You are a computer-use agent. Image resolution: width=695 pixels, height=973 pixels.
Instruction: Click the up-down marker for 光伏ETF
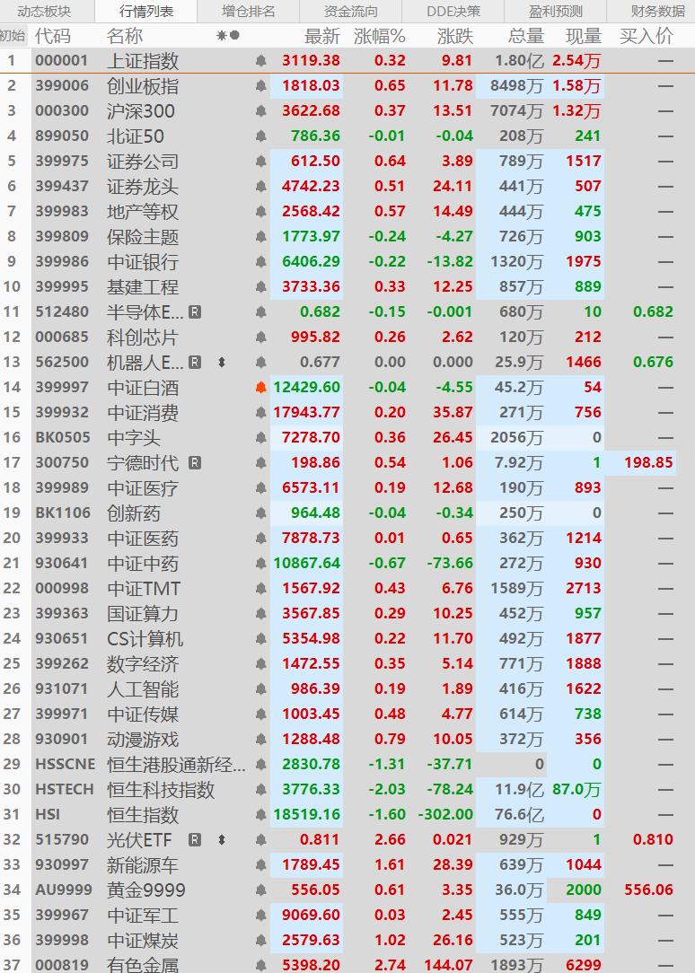coord(222,839)
